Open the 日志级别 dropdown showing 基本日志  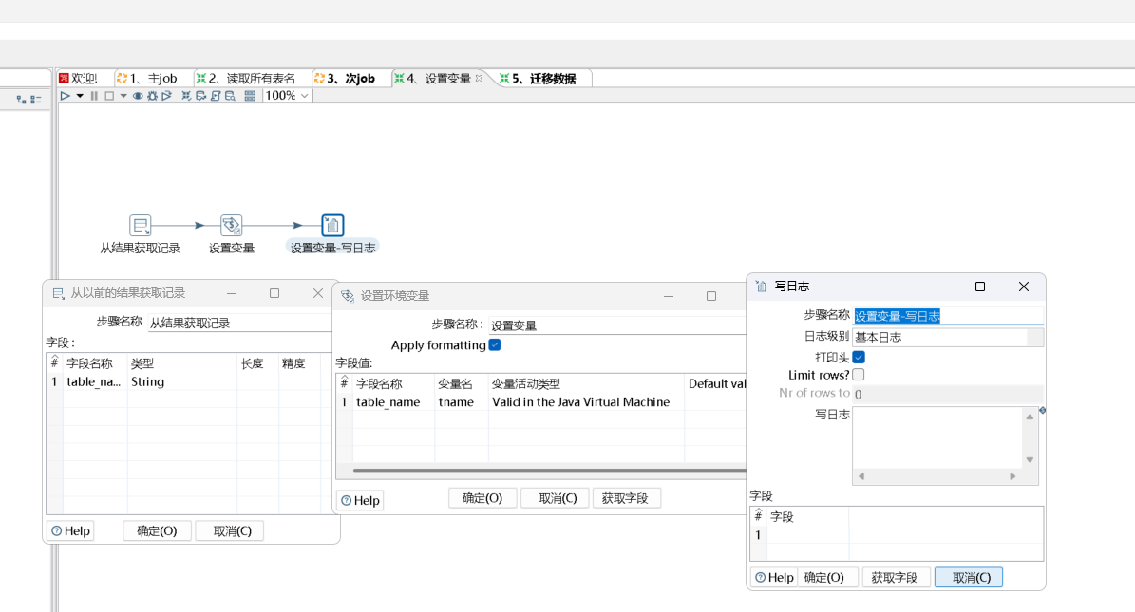[948, 337]
